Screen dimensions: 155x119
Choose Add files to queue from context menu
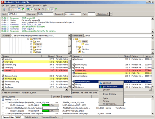coord(111,86)
